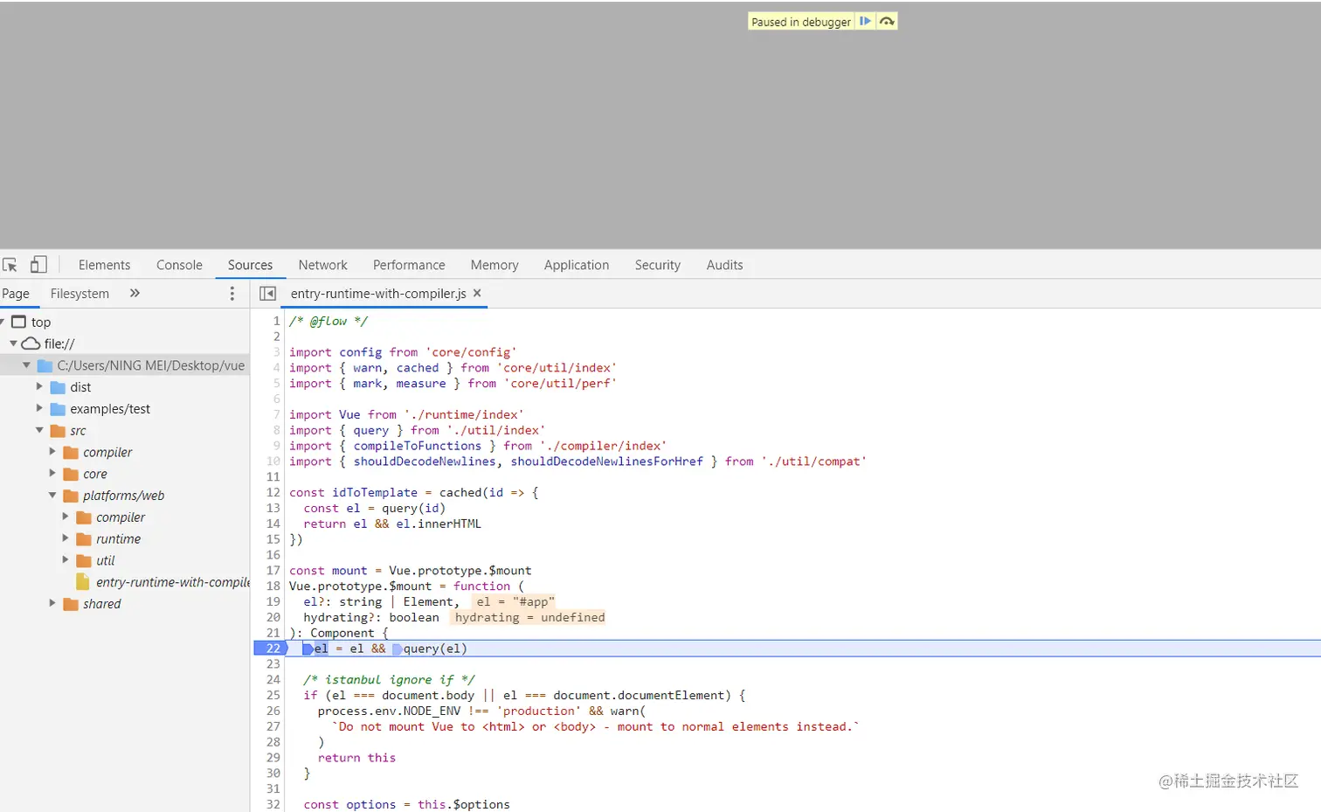Collapse the platforms/web folder
The image size is (1321, 812).
(x=52, y=495)
